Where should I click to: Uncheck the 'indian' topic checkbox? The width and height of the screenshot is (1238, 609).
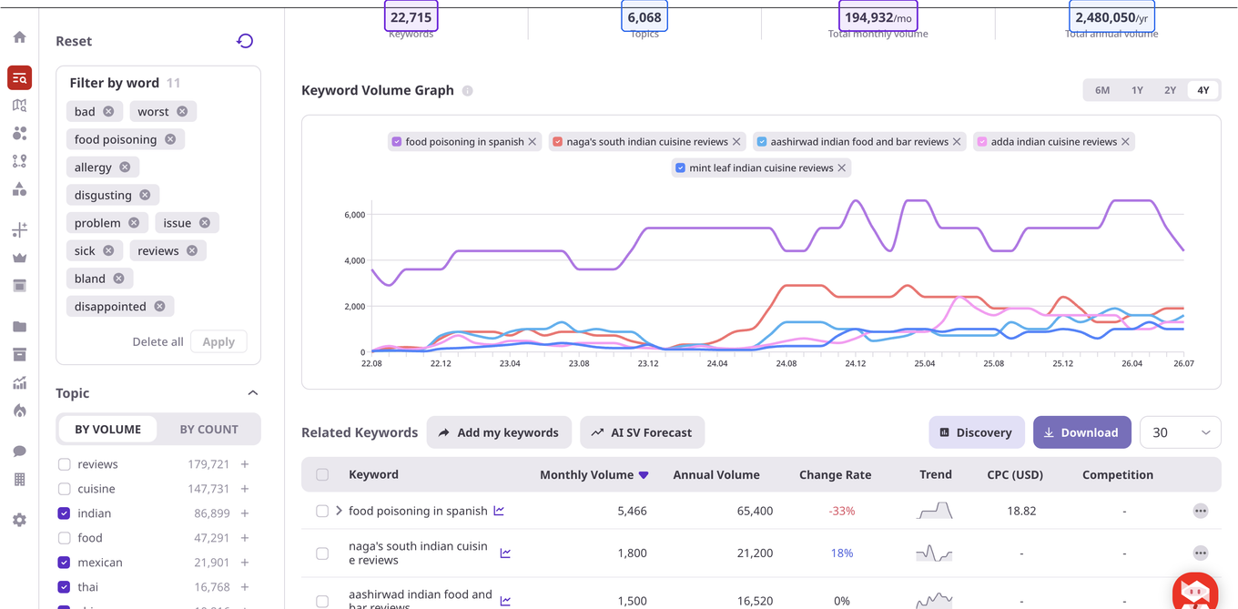[x=64, y=513]
